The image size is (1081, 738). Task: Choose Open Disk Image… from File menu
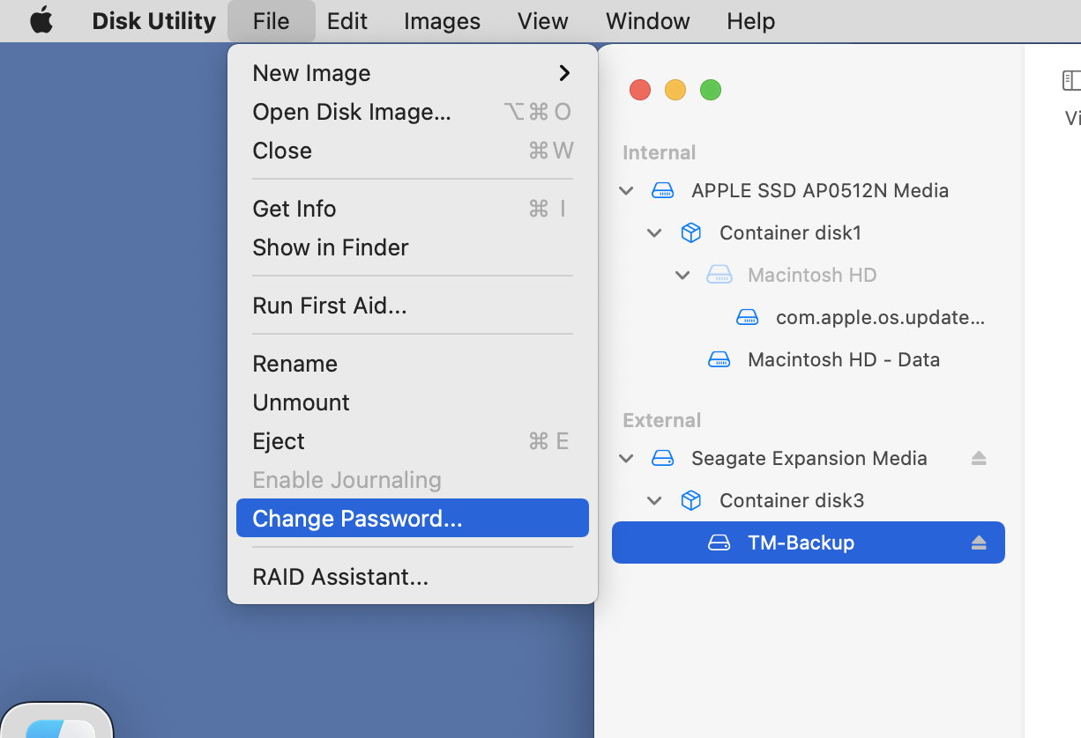coord(413,112)
